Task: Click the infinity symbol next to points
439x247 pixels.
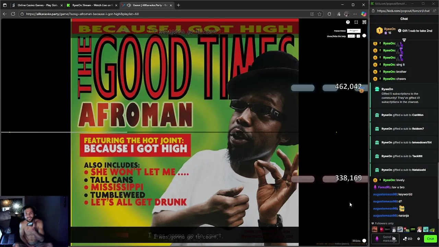Action: tap(410, 239)
